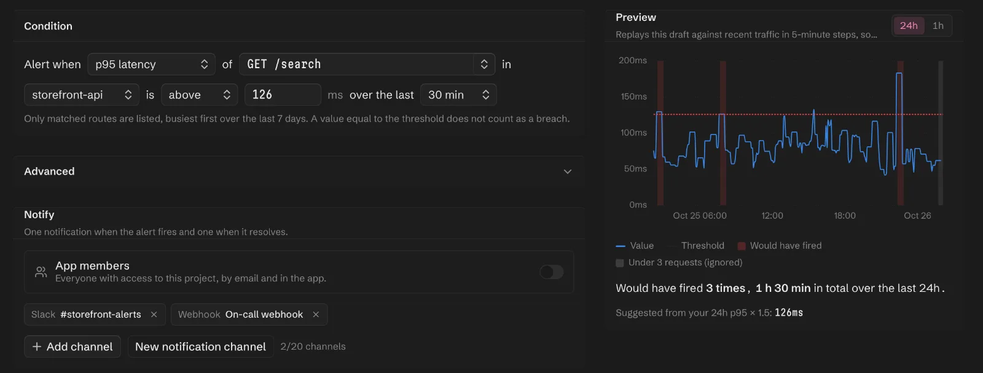Image resolution: width=983 pixels, height=373 pixels.
Task: Click the Value legend blue line marker
Action: coord(621,246)
